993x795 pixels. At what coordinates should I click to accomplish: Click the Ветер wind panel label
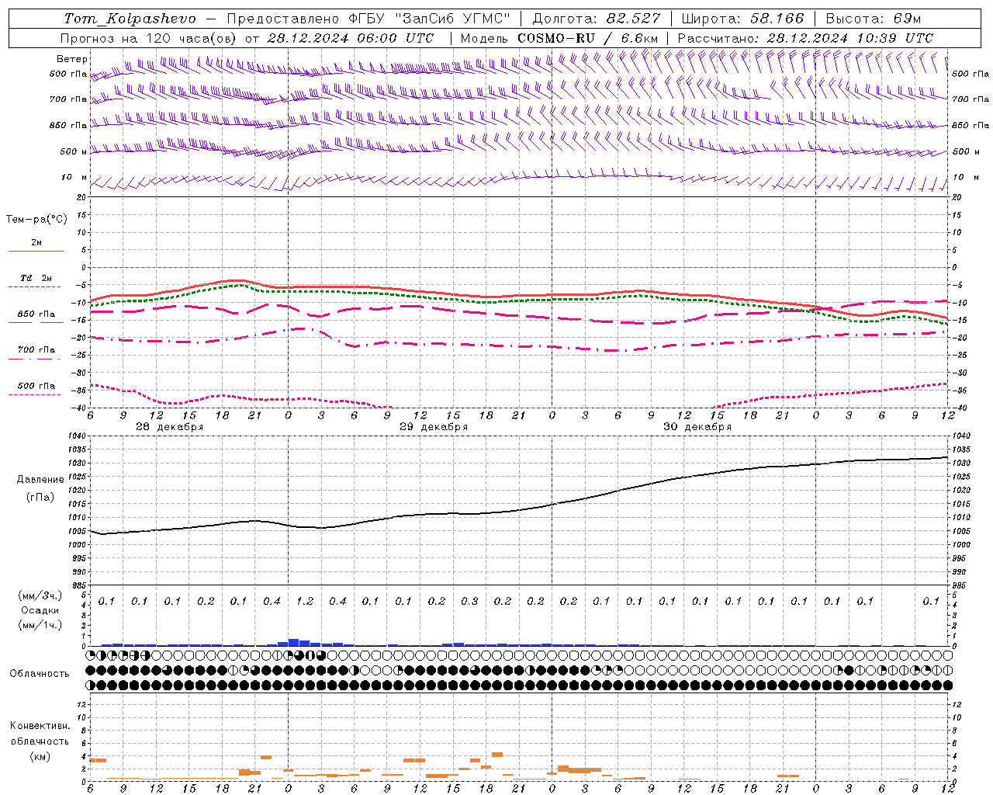tap(72, 59)
